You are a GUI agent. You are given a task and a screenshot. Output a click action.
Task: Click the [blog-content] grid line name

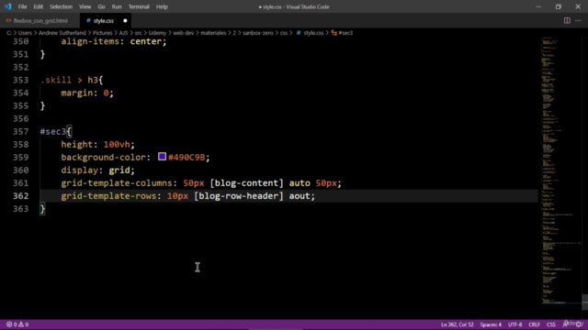[247, 183]
